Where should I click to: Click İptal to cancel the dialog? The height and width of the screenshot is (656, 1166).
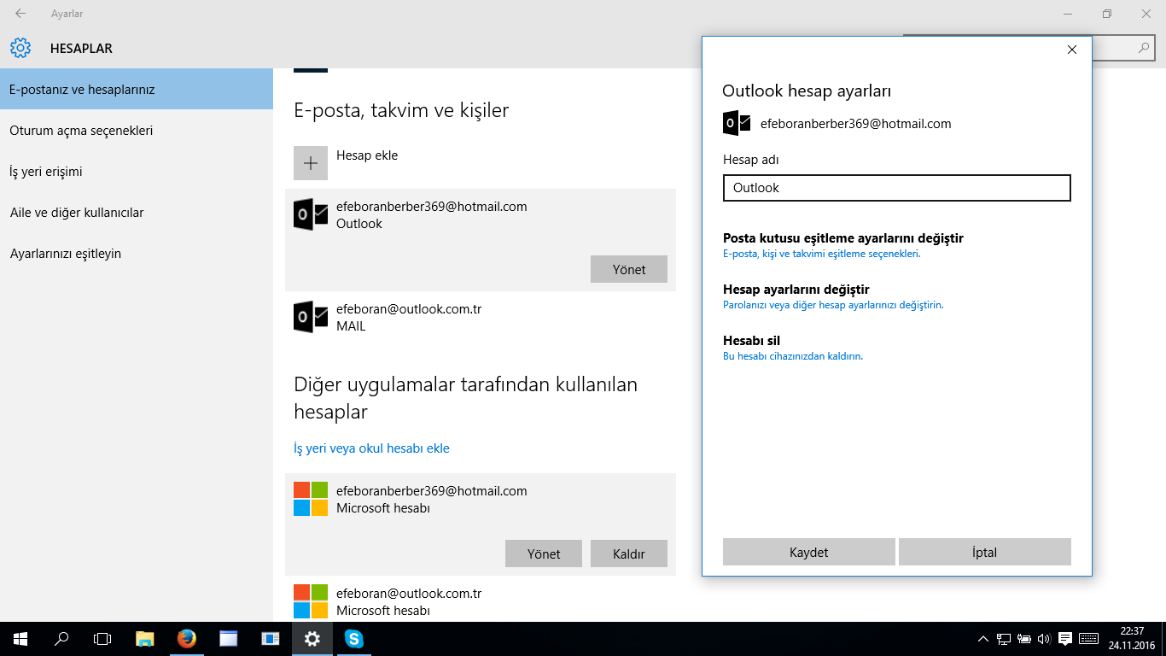(984, 552)
